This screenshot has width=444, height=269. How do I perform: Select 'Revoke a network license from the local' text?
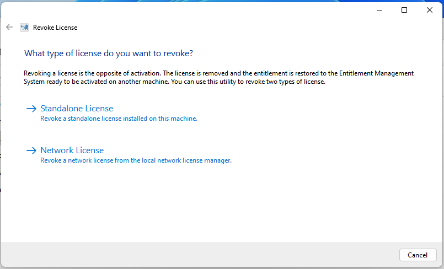tap(136, 160)
